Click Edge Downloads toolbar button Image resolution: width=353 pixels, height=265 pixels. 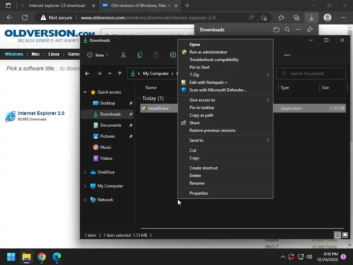pos(311,18)
